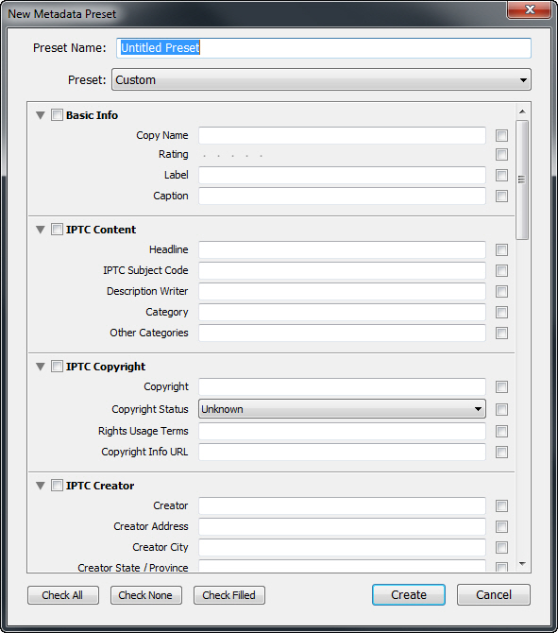Click the Check All button
Screen dimensions: 558x633
pos(63,595)
